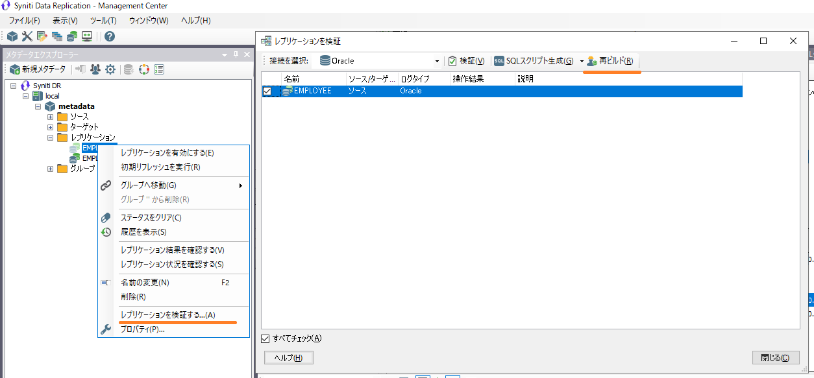Select the レプリケーション folder in the tree
814x378 pixels.
point(93,137)
